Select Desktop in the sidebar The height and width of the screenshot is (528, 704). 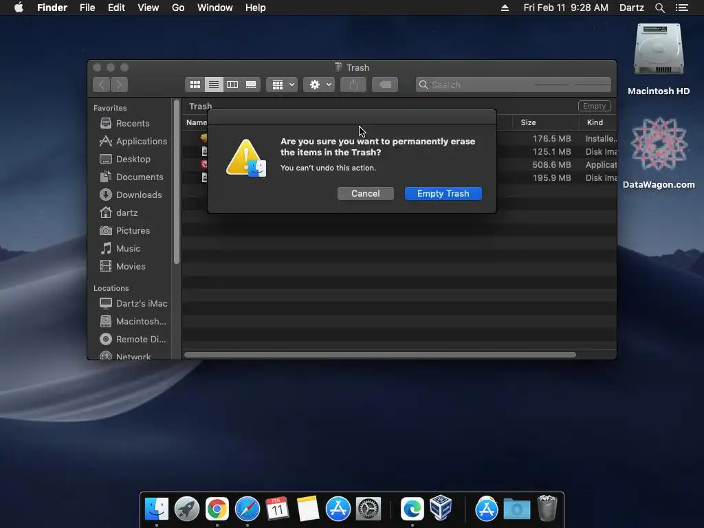[125, 159]
